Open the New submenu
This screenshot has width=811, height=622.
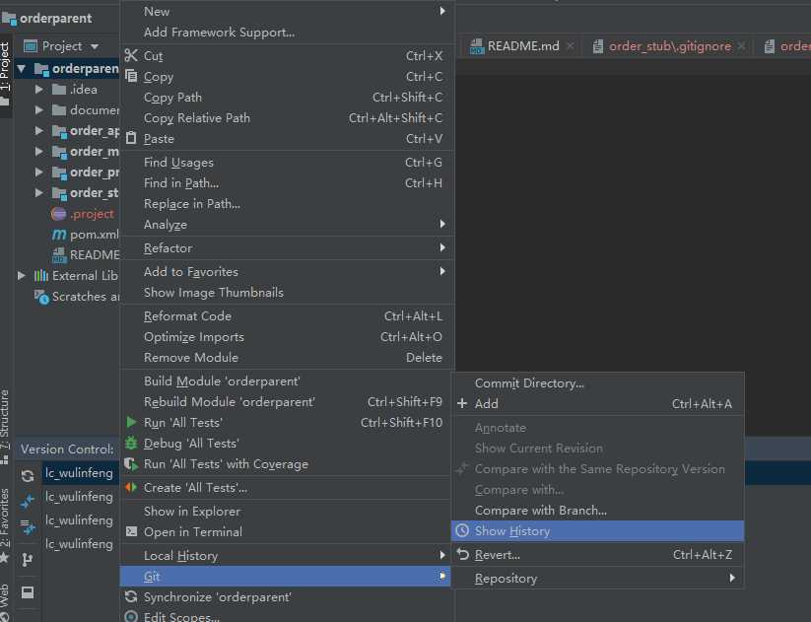[287, 11]
